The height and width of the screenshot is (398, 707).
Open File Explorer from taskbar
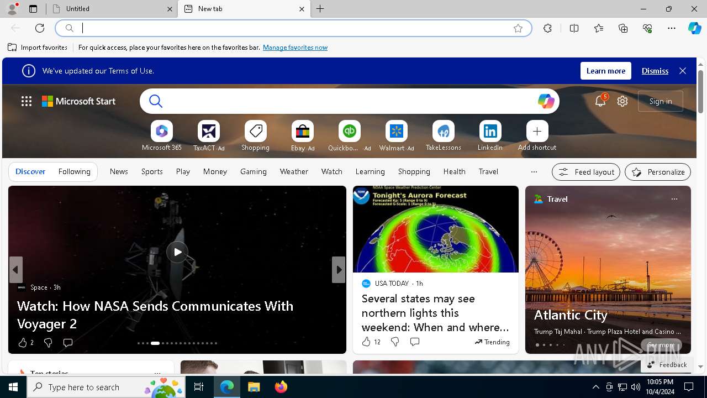254,387
